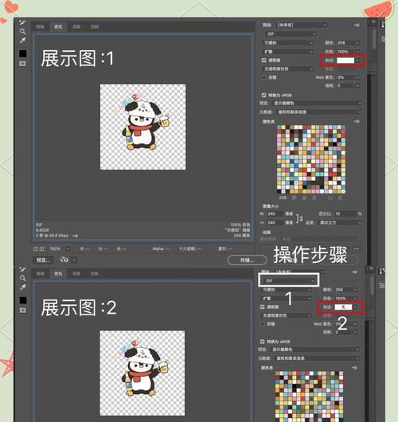The image size is (398, 422).
Task: Switch to 四联 tab in upper dialog
Action: click(x=95, y=26)
